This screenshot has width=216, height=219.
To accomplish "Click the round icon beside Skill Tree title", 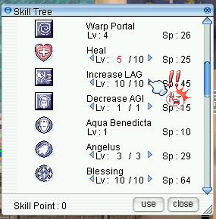I will [x=8, y=10].
